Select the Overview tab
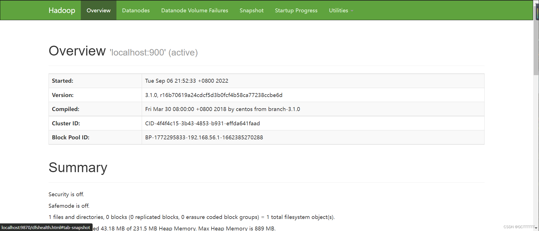Screen dimensions: 539x231 (98, 10)
